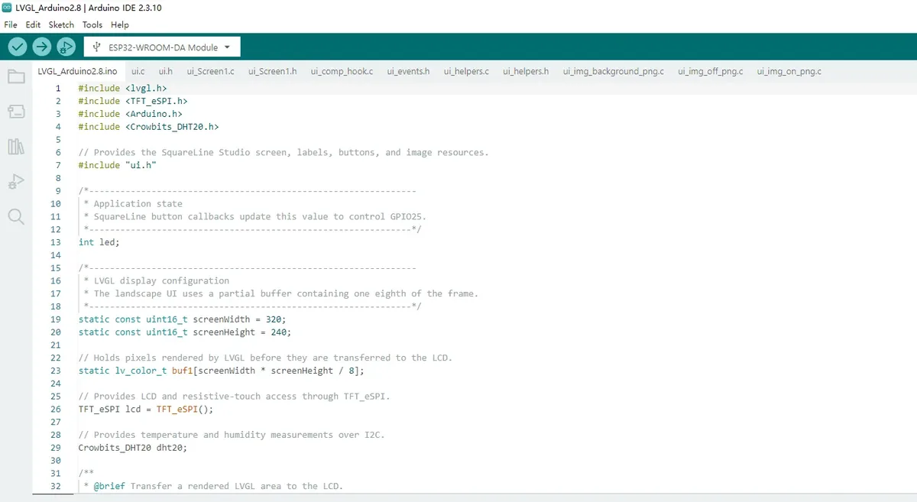Click the 'int led;' declaration
This screenshot has height=502, width=917.
click(99, 242)
